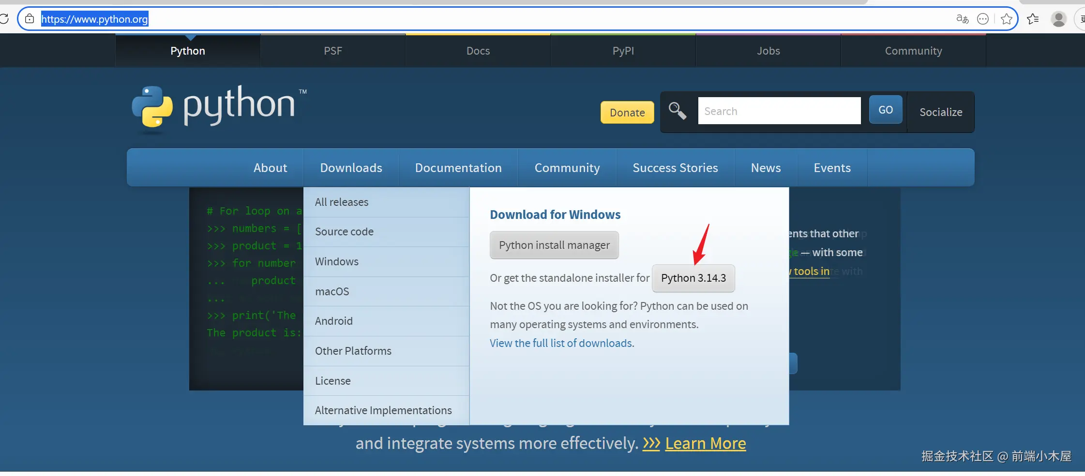Click the yellow Donate button
Screen dimensions: 1085x476
pyautogui.click(x=627, y=112)
